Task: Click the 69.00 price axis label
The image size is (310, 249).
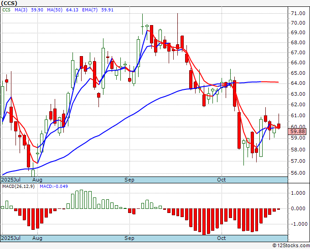Action: [298, 33]
